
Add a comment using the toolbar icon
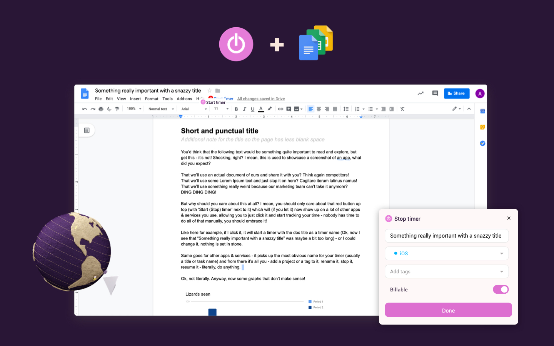pyautogui.click(x=289, y=109)
